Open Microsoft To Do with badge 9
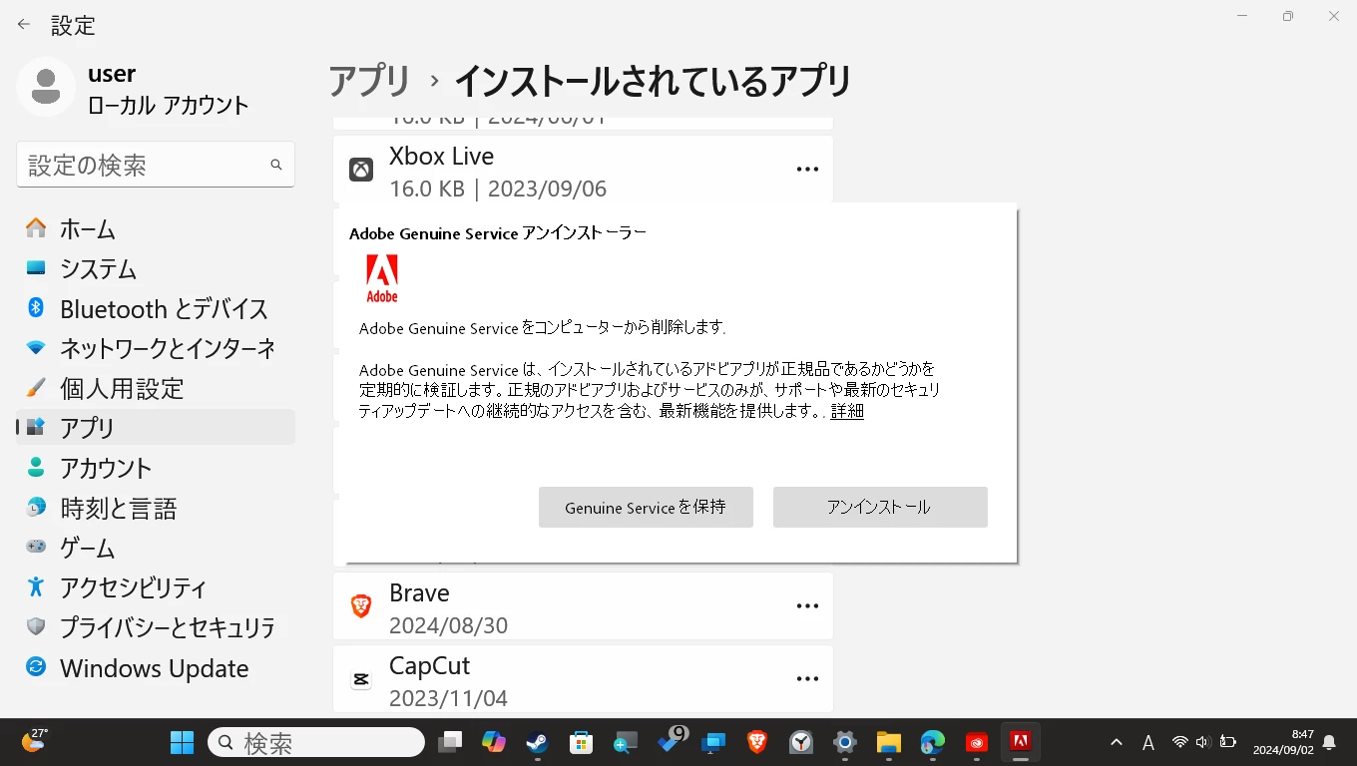Image resolution: width=1357 pixels, height=766 pixels. coord(671,742)
